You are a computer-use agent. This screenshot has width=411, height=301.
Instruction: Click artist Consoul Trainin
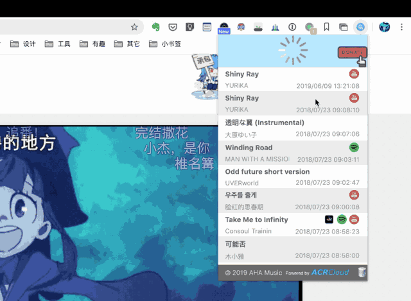pyautogui.click(x=249, y=231)
